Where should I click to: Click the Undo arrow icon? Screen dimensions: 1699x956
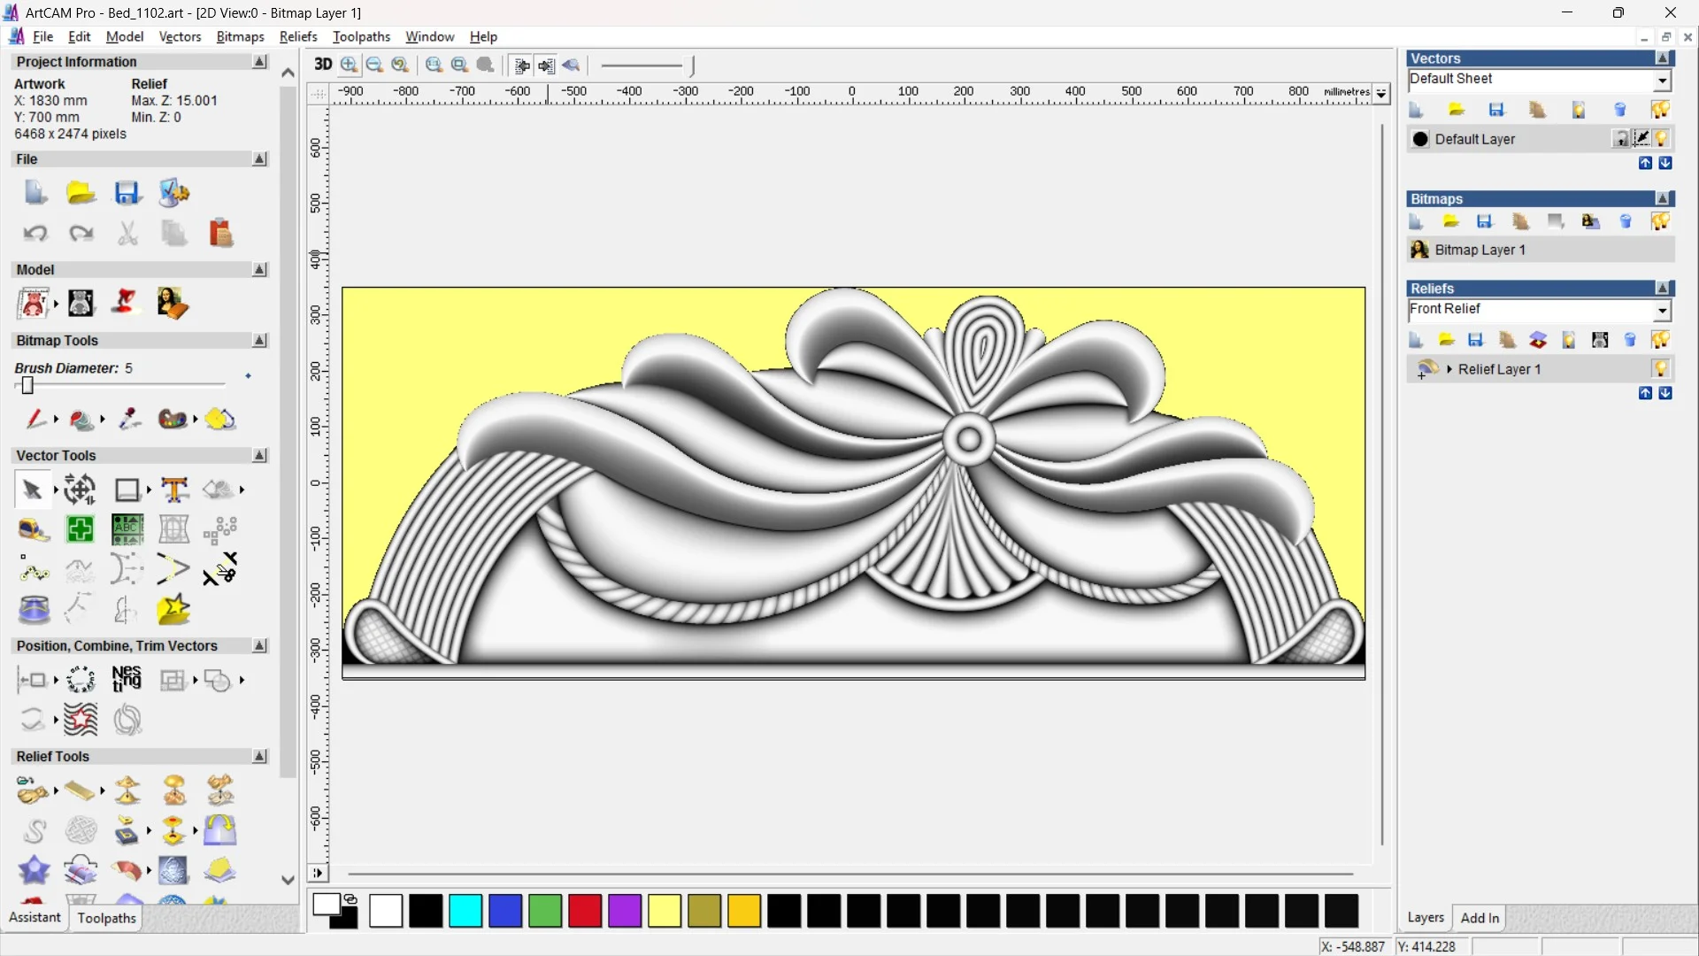(x=35, y=234)
